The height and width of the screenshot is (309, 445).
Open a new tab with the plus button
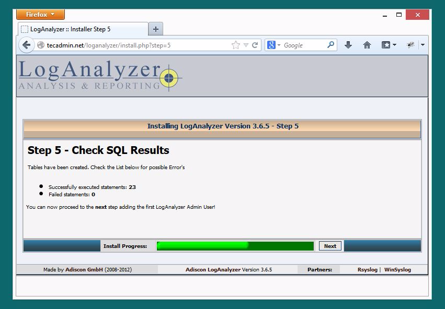pyautogui.click(x=155, y=29)
